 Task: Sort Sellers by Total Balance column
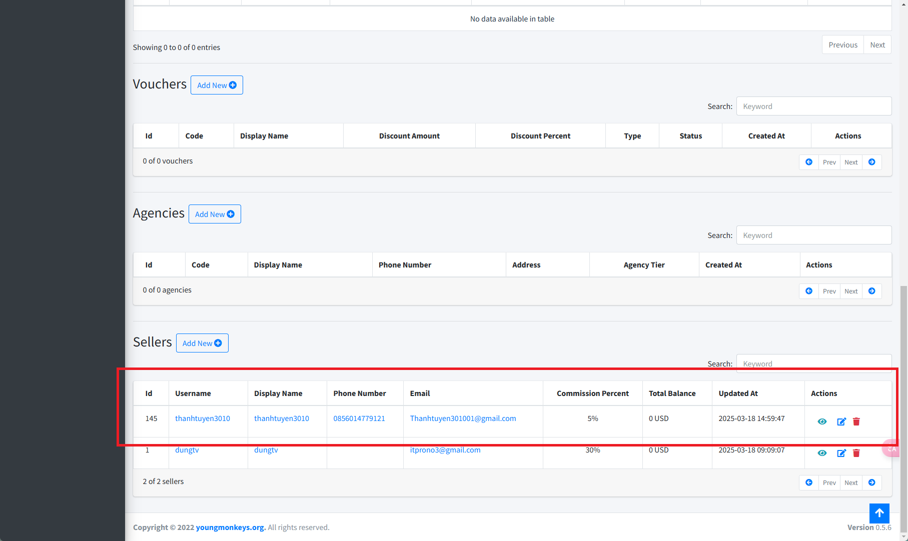[677, 393]
